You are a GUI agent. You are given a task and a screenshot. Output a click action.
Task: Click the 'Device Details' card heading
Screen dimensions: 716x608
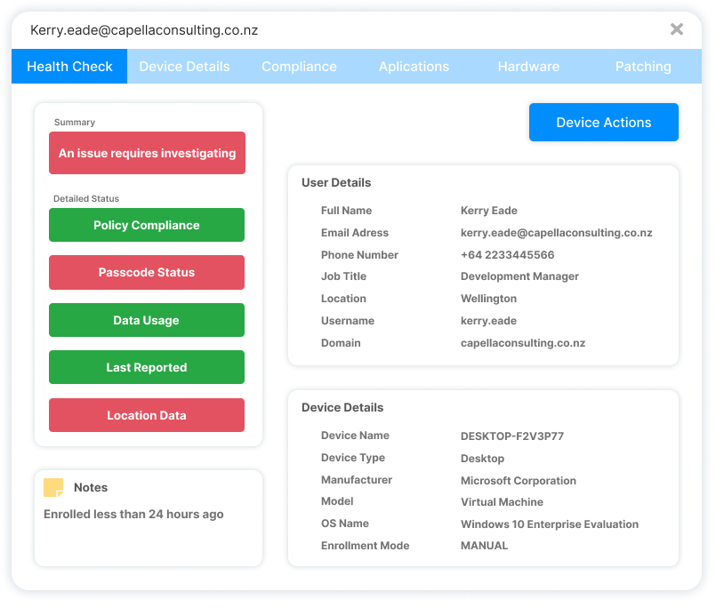coord(342,408)
